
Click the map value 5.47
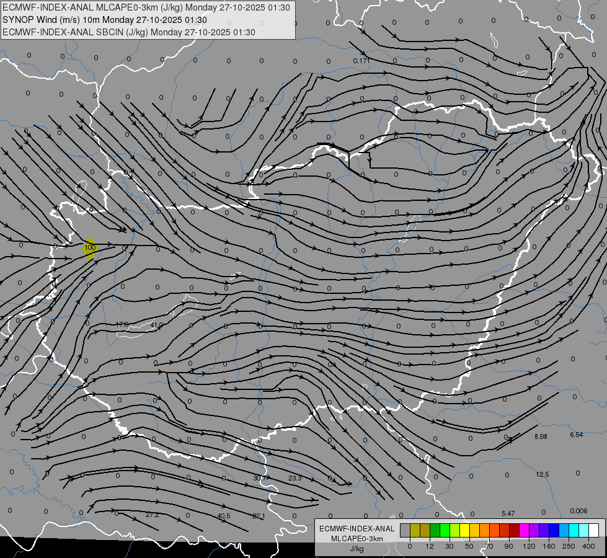(508, 513)
